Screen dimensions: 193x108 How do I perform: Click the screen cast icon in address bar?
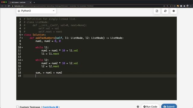tap(164, 6)
